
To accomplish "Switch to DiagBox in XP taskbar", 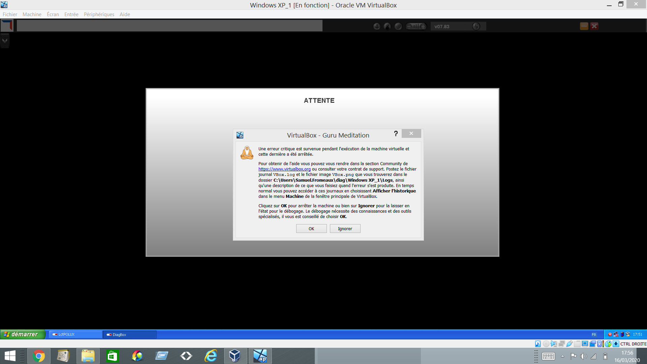I will point(130,334).
